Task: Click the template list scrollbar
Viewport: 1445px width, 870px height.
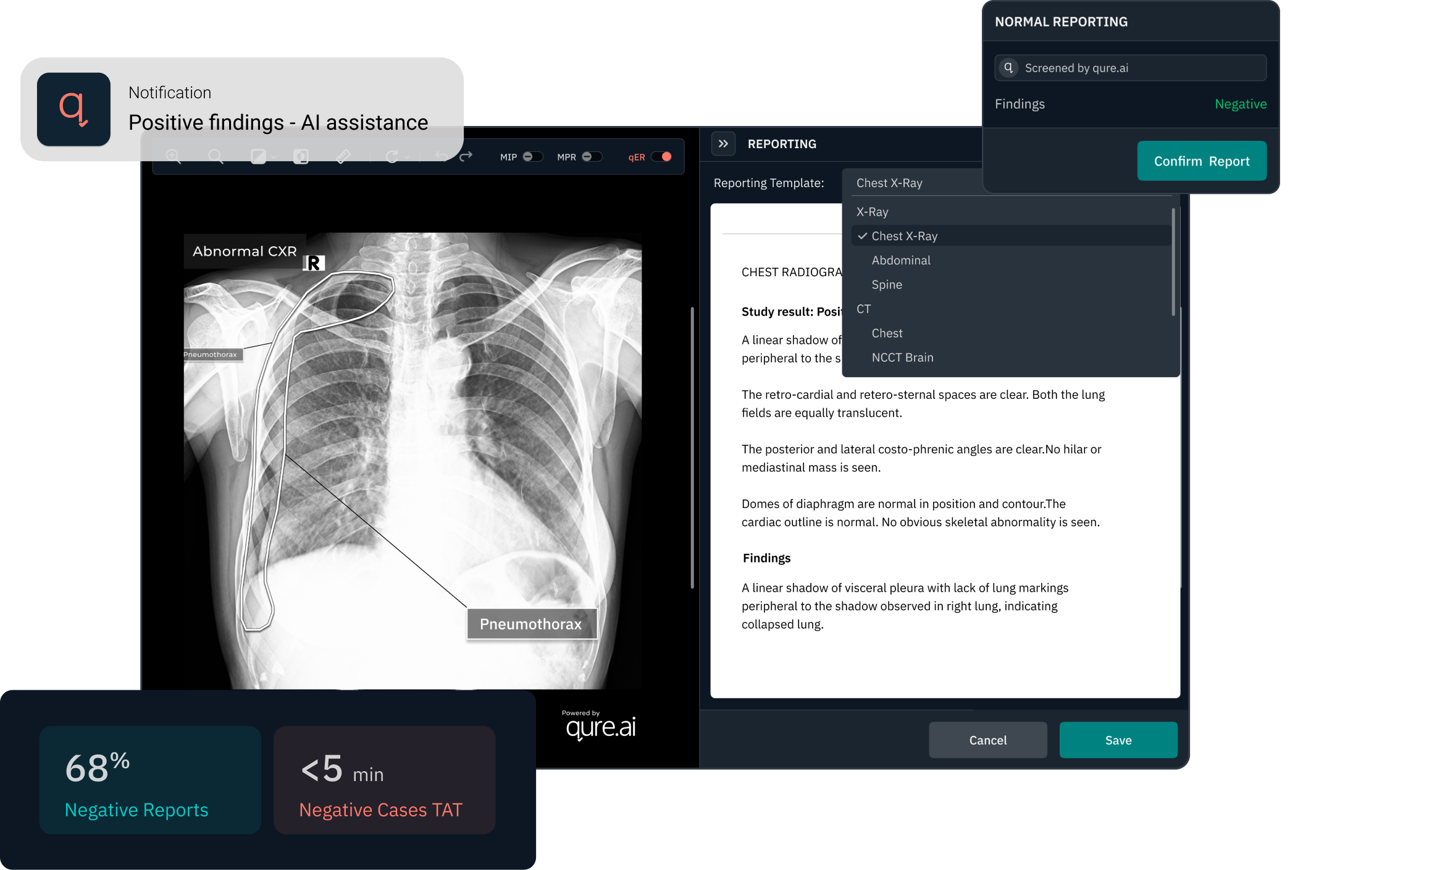Action: click(1173, 262)
